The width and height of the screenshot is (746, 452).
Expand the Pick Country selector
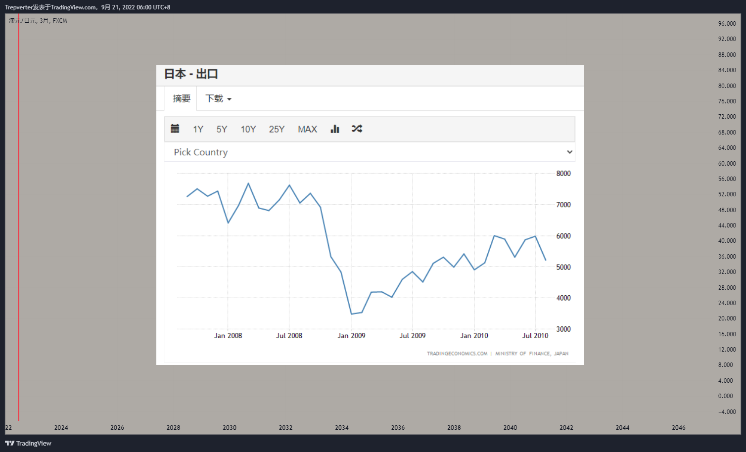[x=370, y=152]
